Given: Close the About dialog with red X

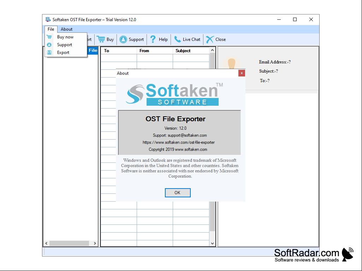Looking at the screenshot, I should (x=242, y=73).
